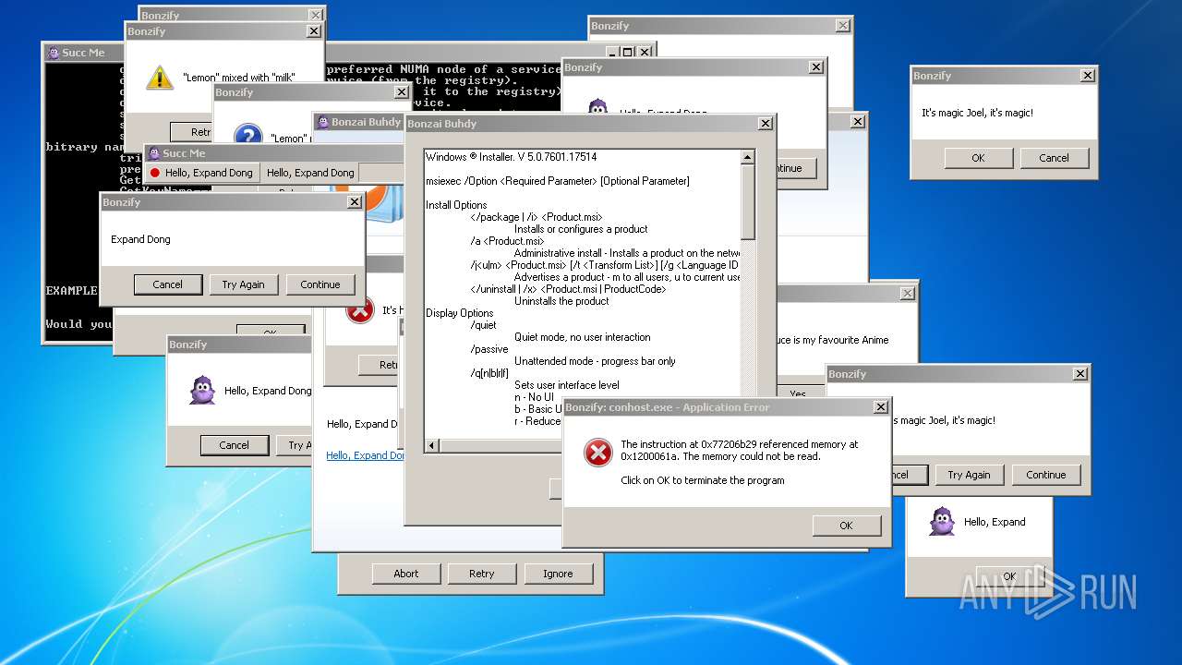Click 'Windows ® Installer. V 5.0.7601.17514' text

pyautogui.click(x=512, y=157)
